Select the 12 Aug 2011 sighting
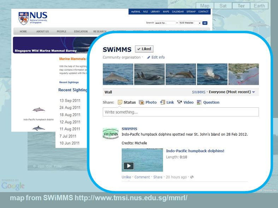The height and width of the screenshot is (208, 278). pos(70,122)
